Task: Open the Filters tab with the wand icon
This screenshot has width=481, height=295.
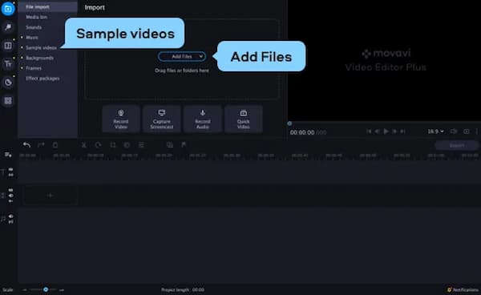Action: (8, 27)
